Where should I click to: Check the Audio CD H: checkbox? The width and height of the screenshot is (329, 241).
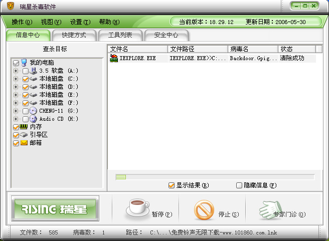(x=26, y=119)
